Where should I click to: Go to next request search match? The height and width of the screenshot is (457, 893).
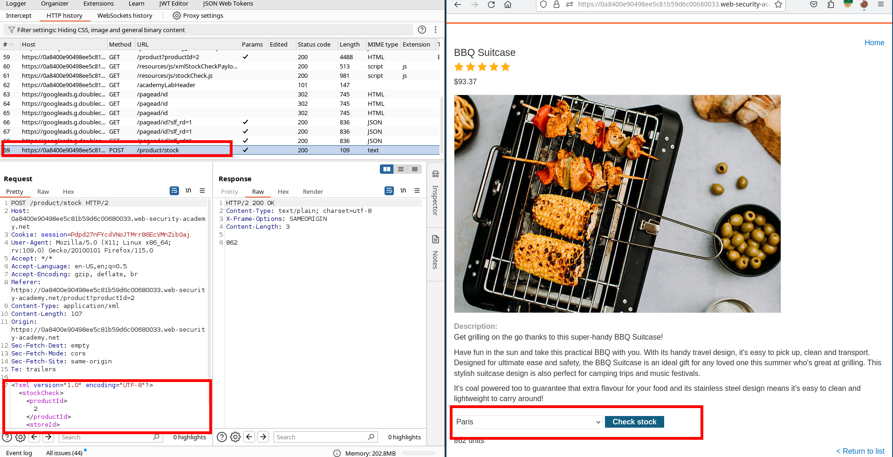pos(48,437)
